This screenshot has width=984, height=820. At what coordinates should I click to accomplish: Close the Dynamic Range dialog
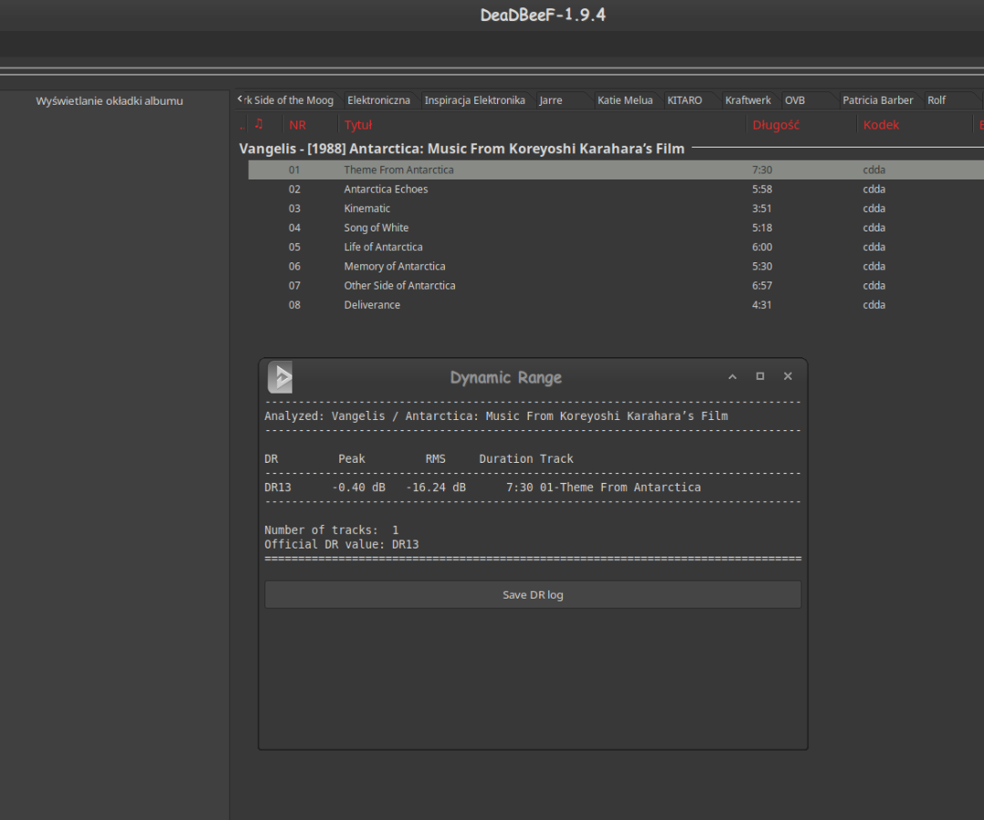pos(788,376)
